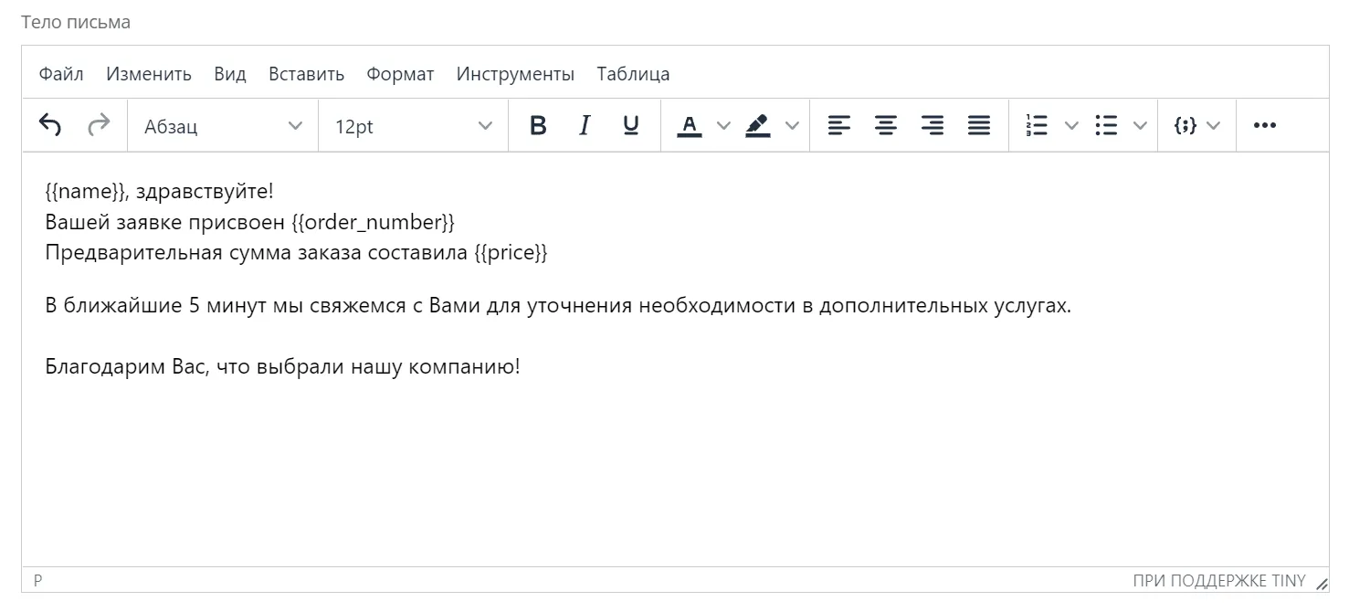This screenshot has height=612, width=1349.
Task: Undo the last edit
Action: pos(50,126)
